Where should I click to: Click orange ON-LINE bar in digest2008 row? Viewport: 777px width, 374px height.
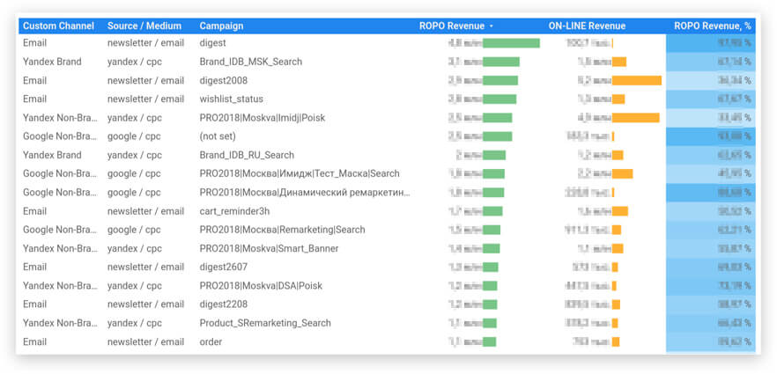point(637,81)
